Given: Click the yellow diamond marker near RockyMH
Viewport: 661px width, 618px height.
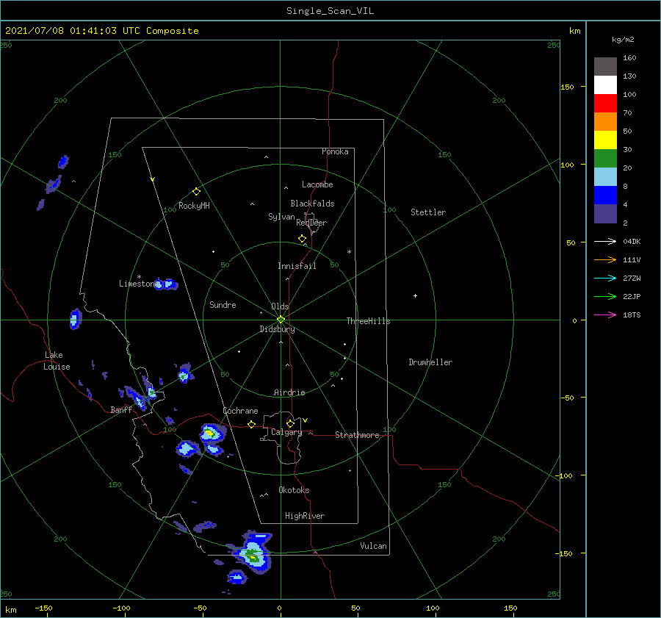Looking at the screenshot, I should [x=196, y=192].
